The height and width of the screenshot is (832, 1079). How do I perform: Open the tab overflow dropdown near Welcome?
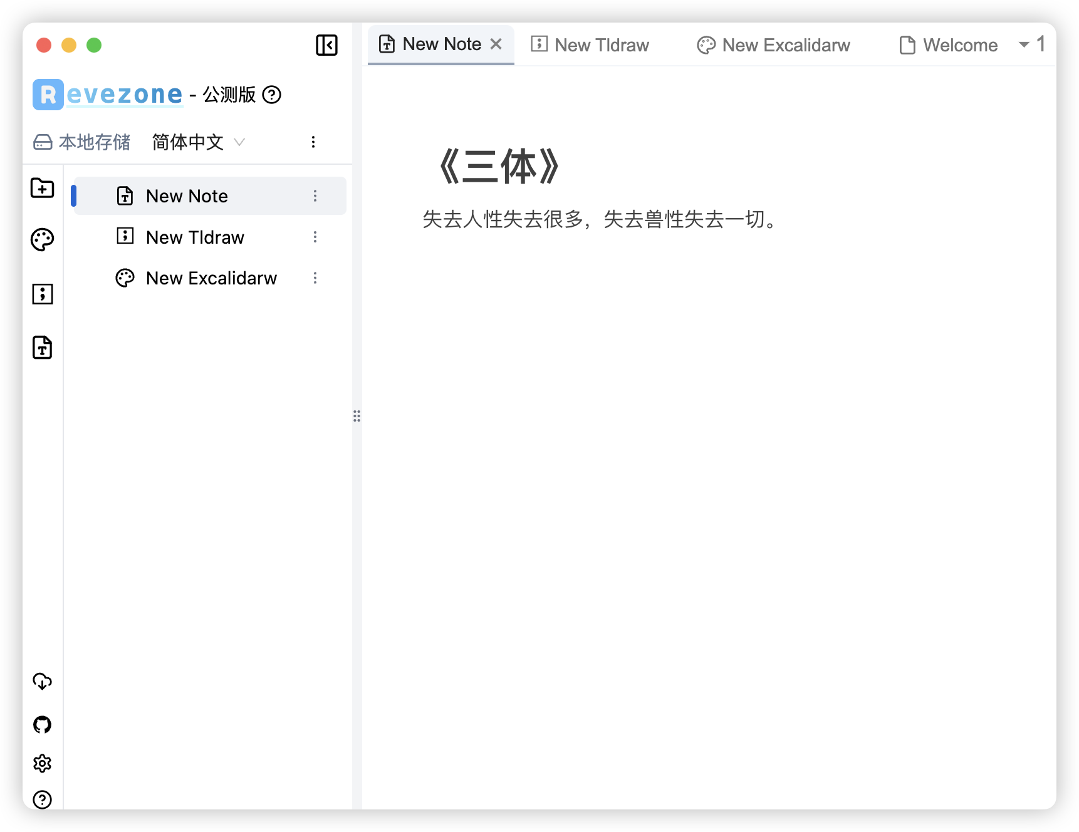(1023, 44)
